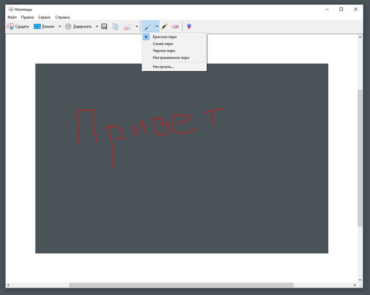Expand the Задержать delay dropdown arrow

(x=97, y=26)
